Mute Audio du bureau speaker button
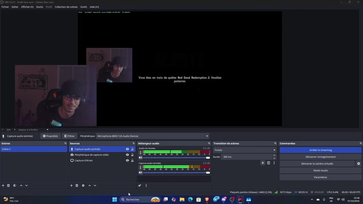363x204 pixels. click(140, 158)
